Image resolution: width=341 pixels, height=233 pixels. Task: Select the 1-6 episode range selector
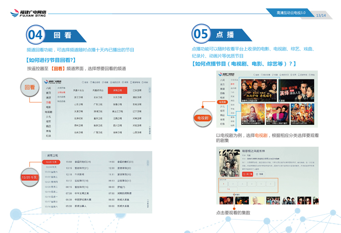228,189
